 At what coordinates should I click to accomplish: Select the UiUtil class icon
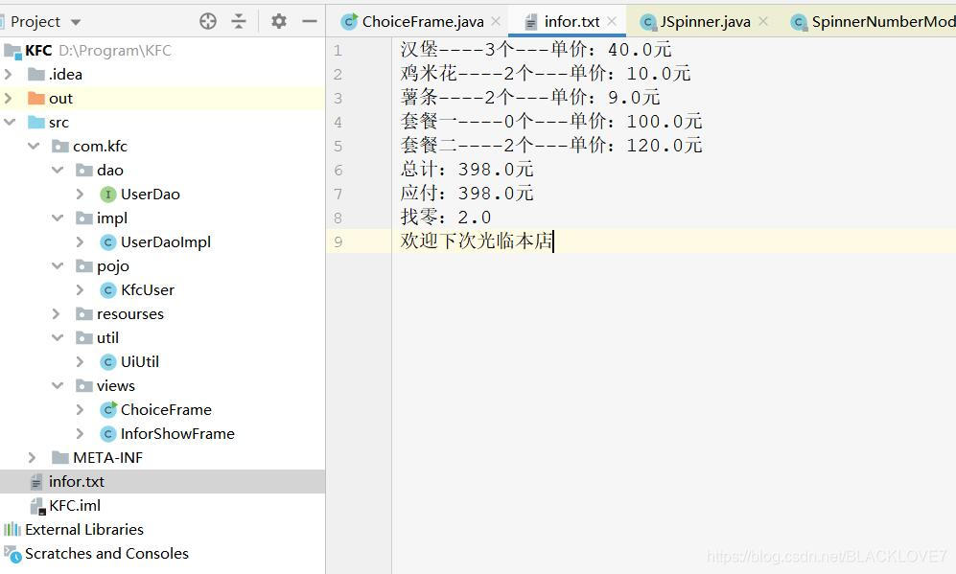click(x=108, y=362)
